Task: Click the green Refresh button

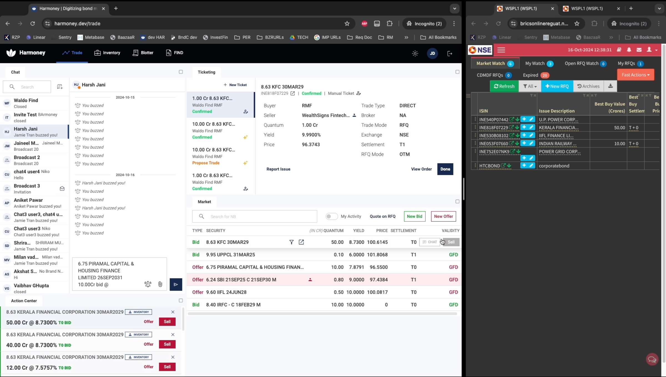Action: tap(504, 86)
